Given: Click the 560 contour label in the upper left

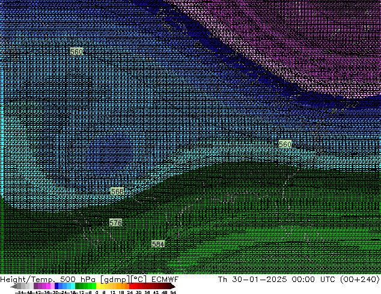Looking at the screenshot, I should (76, 52).
